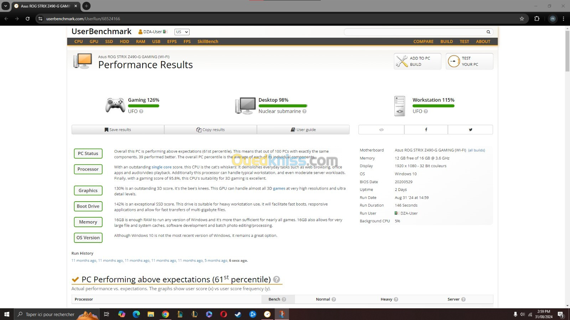Click the gaming controller image

tap(115, 106)
